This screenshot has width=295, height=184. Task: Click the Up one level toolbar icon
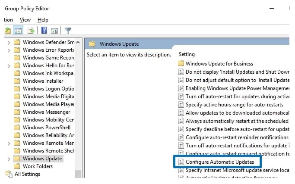(x=8, y=30)
